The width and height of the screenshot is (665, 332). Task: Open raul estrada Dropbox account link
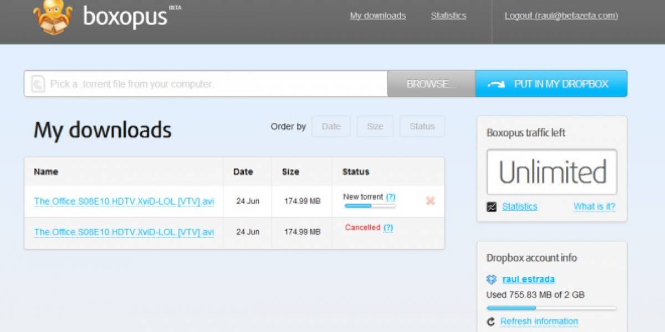(x=528, y=279)
